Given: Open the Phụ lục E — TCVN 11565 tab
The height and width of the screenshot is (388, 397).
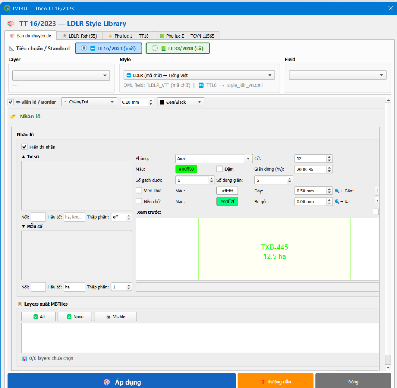Looking at the screenshot, I should 187,36.
